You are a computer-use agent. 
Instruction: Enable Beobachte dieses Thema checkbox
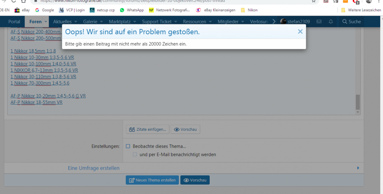tap(128, 146)
